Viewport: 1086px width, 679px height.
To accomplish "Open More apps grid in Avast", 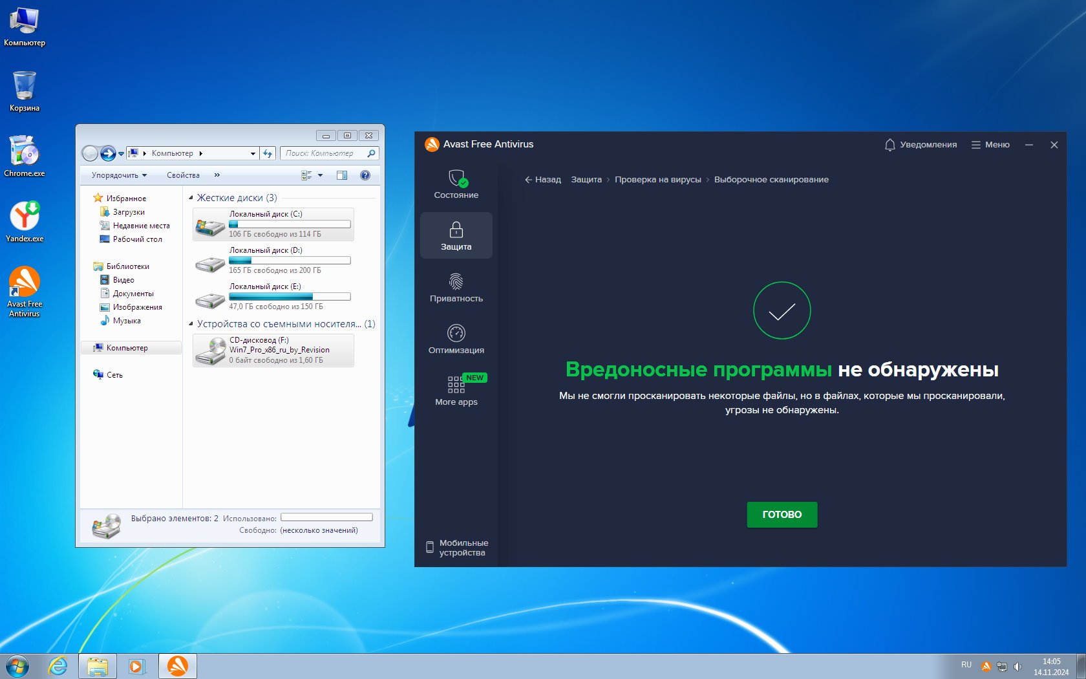I will [x=456, y=391].
